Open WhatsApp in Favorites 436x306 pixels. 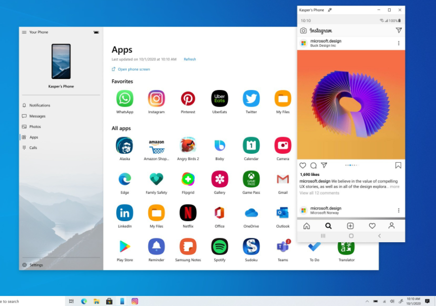click(x=125, y=98)
